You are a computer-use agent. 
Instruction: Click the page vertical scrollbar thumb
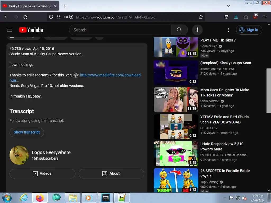pyautogui.click(x=269, y=91)
